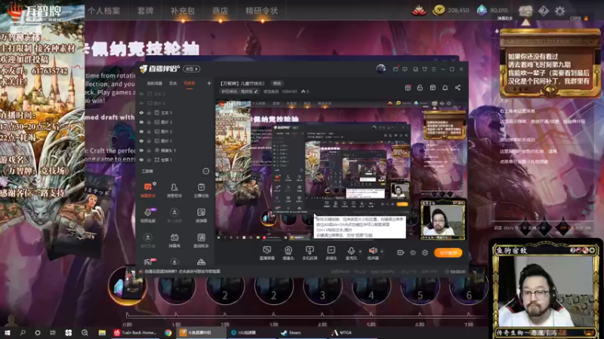
Task: Toggle the lock on 文本 1 layer
Action: pos(149,113)
